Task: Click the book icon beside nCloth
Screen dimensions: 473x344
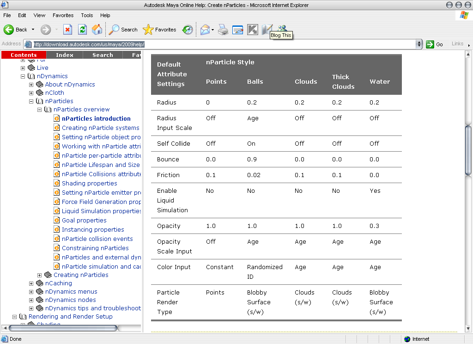Action: 40,93
